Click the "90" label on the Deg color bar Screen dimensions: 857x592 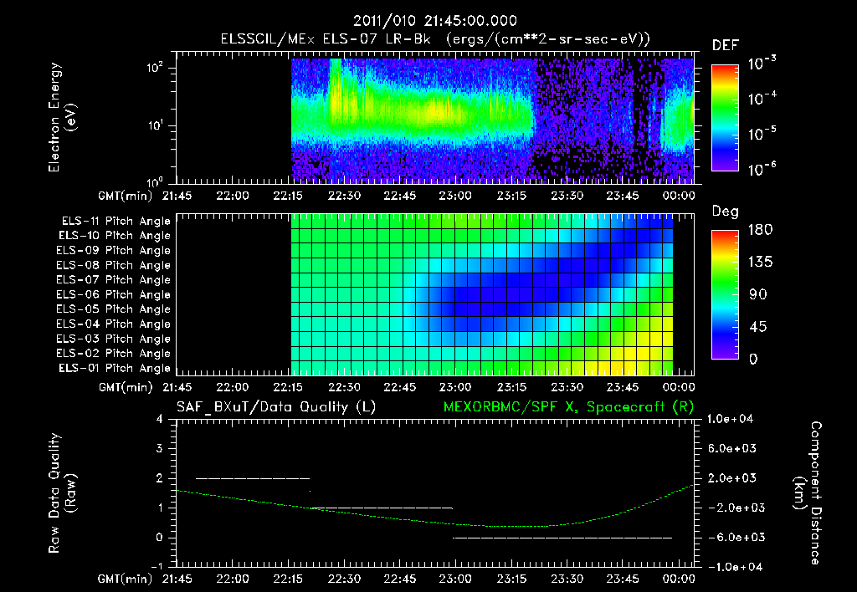[x=758, y=295]
